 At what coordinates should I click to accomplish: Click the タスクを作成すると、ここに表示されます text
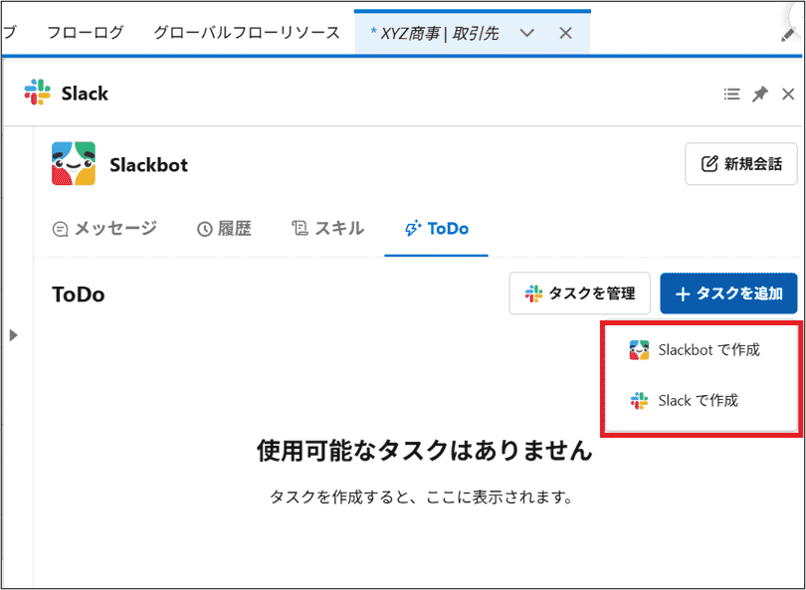coord(422,497)
